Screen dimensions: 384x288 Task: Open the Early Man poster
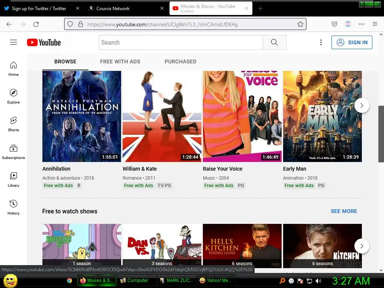322,116
